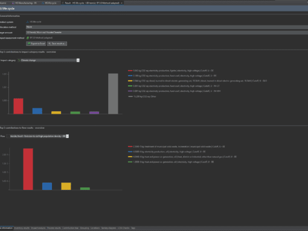Click the blue oil electricity bar in the flow chart
308x231 pixels.
click(x=47, y=186)
